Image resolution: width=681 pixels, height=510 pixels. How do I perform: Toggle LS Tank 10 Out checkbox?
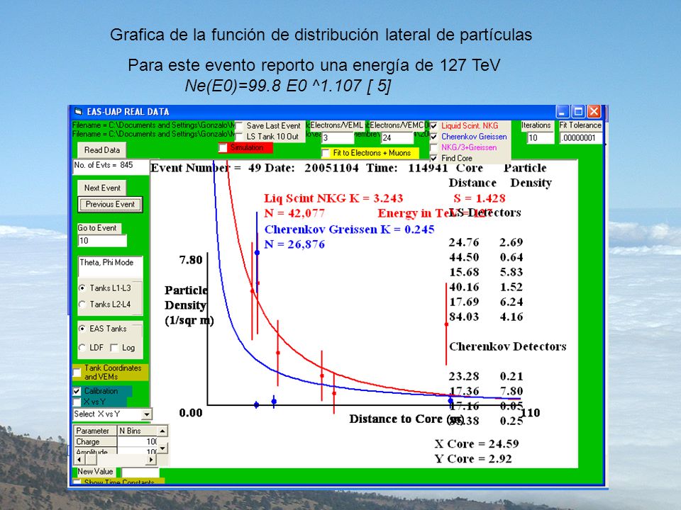(x=239, y=137)
